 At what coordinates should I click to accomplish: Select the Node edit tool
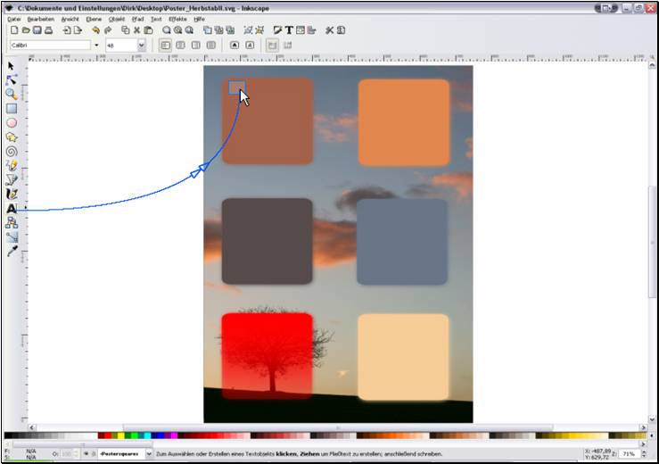coord(12,79)
